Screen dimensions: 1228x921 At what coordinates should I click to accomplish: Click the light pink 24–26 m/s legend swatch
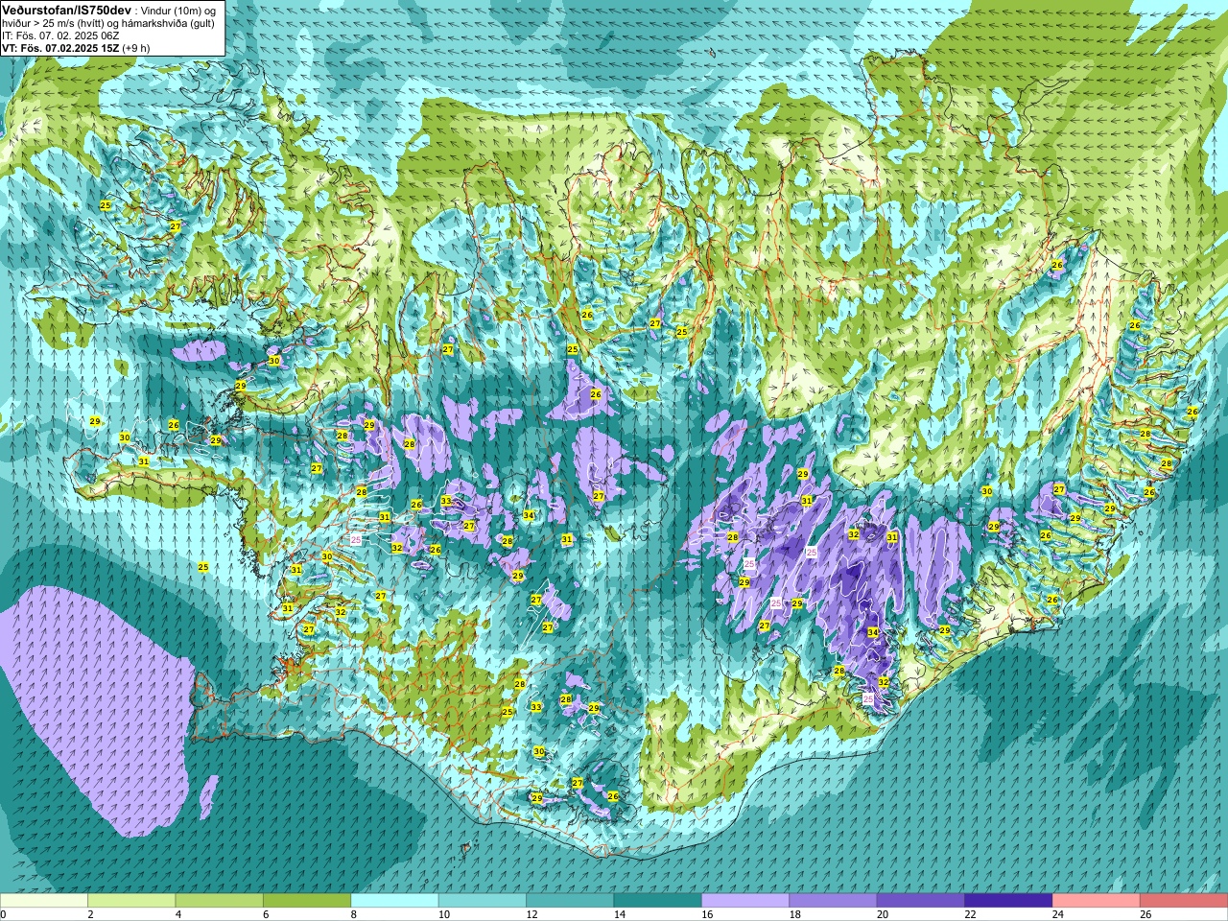1097,901
